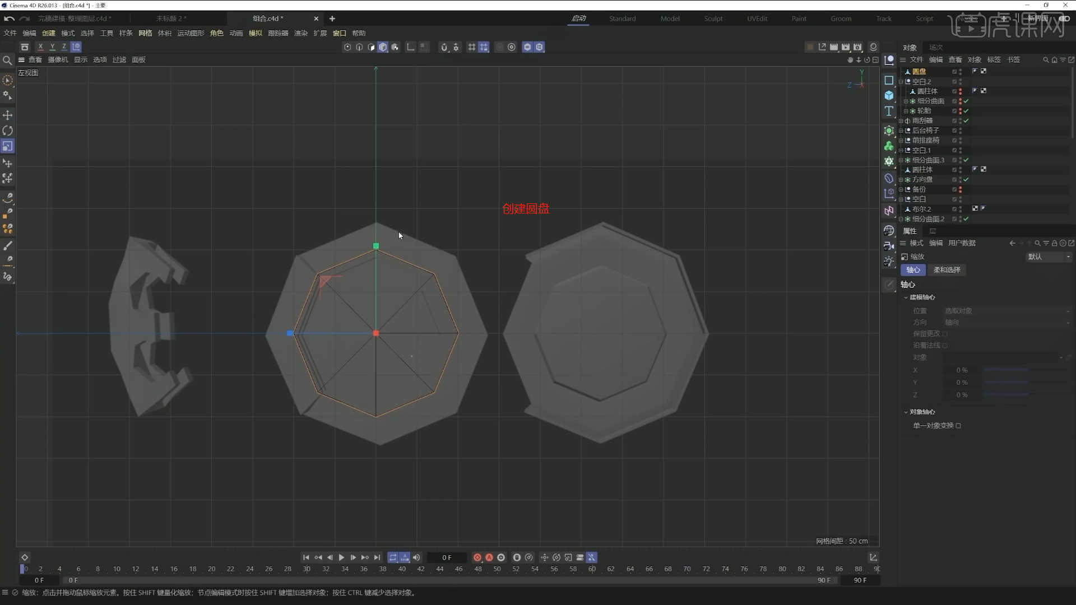Click the 柔和选择 button in the attributes panel
This screenshot has width=1076, height=605.
click(947, 270)
